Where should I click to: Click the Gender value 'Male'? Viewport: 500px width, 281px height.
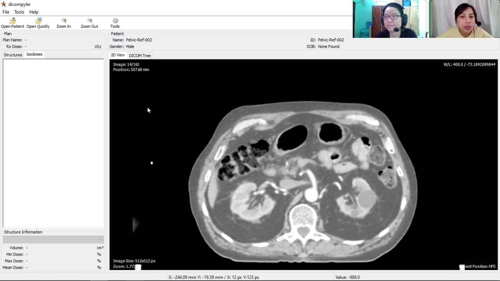(130, 46)
